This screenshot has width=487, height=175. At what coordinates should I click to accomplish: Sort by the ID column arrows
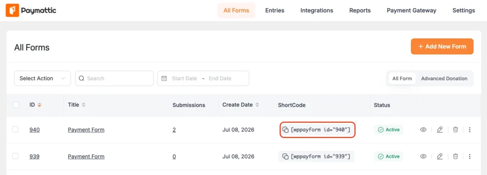[39, 105]
